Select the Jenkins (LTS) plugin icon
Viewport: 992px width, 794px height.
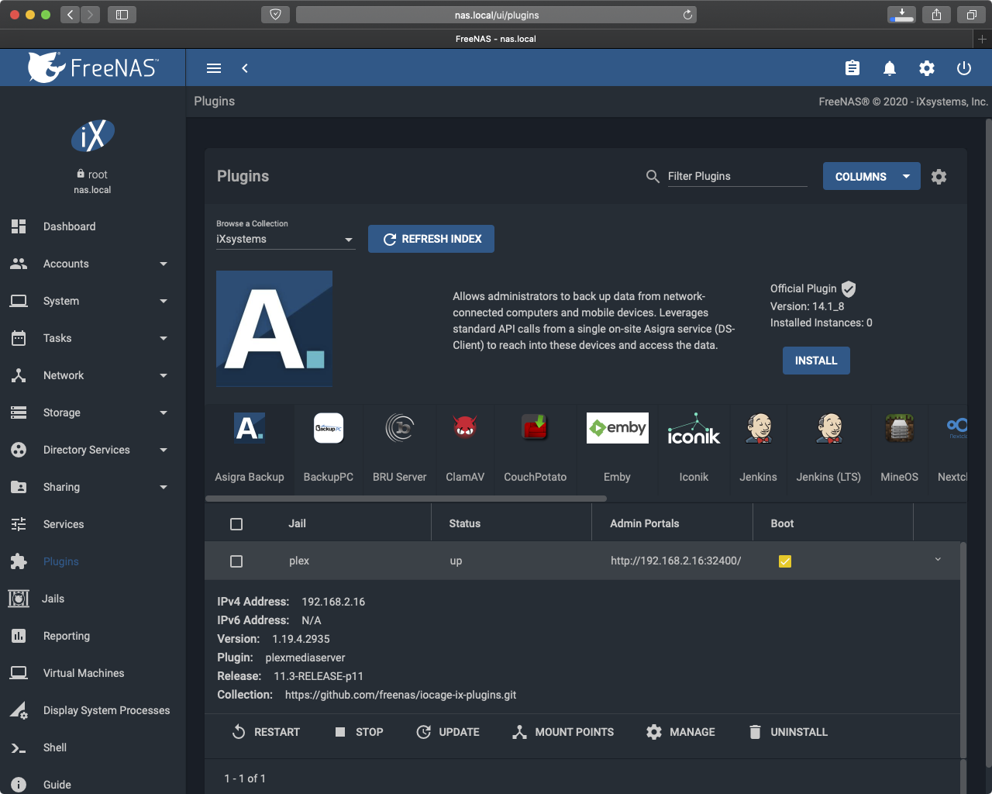(x=829, y=427)
